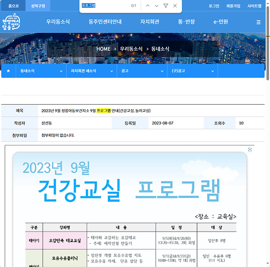Expand the (구)공고 dropdown
The height and width of the screenshot is (267, 270).
click(x=192, y=71)
